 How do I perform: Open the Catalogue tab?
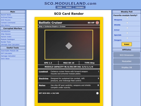click(80, 7)
